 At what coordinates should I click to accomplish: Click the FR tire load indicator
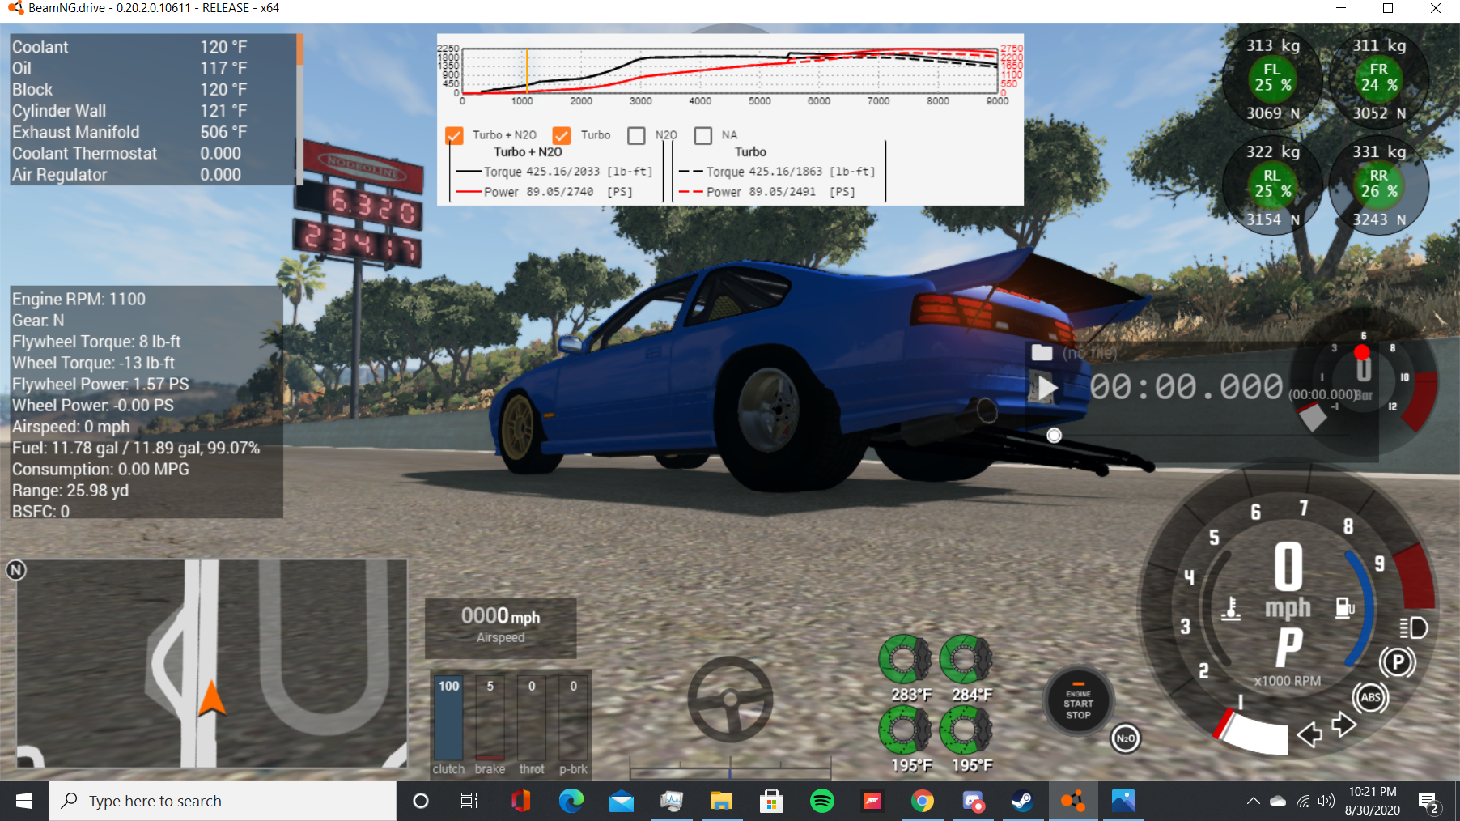click(1379, 79)
